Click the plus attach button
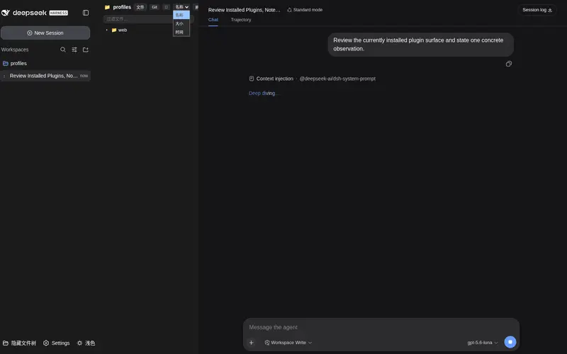Screen dimensions: 567x354 click(252, 343)
